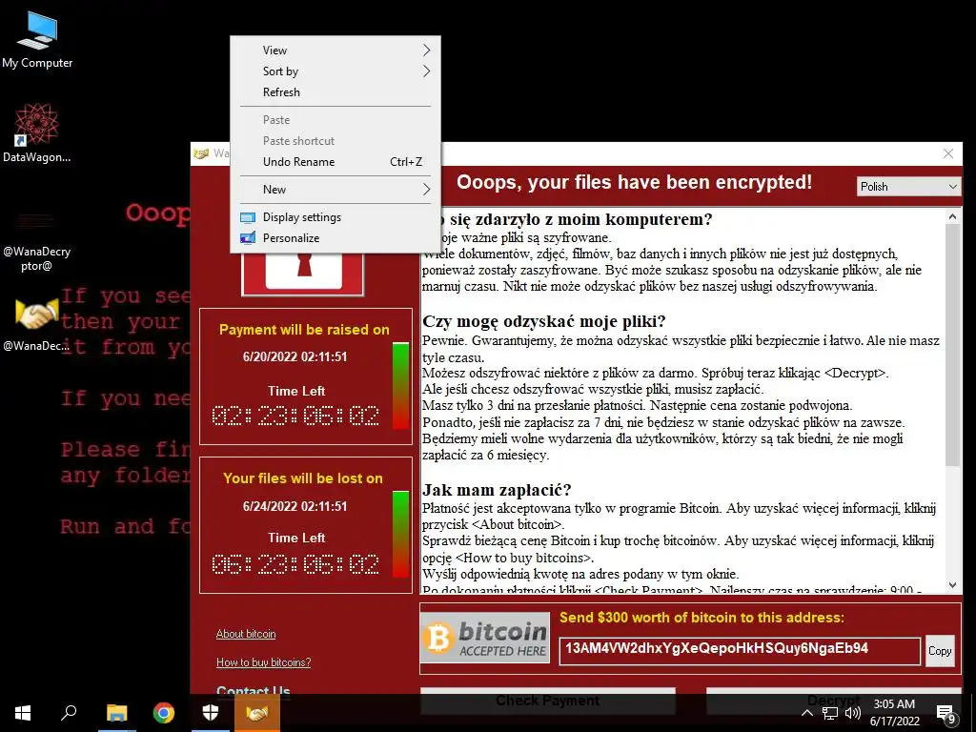This screenshot has height=732, width=976.
Task: Switch to the WanaDecryptor taskbar app
Action: (x=257, y=713)
